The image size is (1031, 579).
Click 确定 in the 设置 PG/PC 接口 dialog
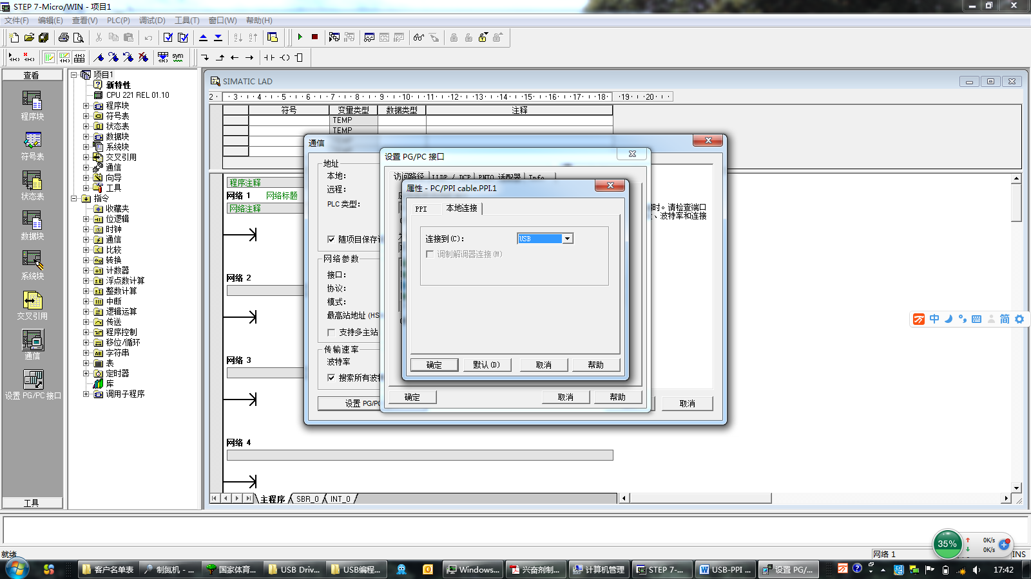point(412,397)
